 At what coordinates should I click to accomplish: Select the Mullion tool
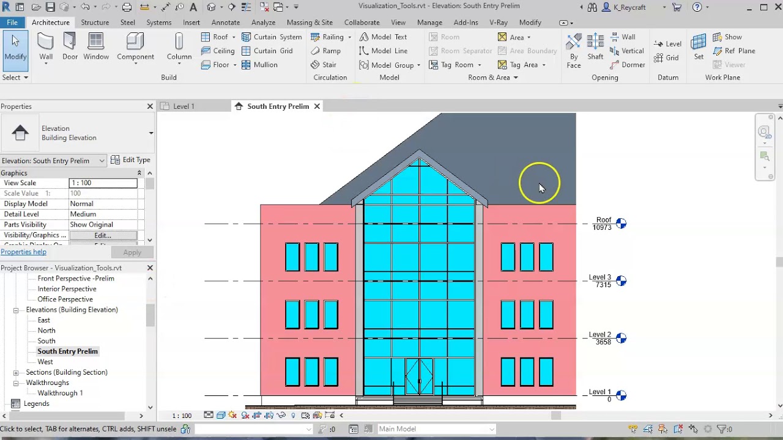pyautogui.click(x=259, y=65)
